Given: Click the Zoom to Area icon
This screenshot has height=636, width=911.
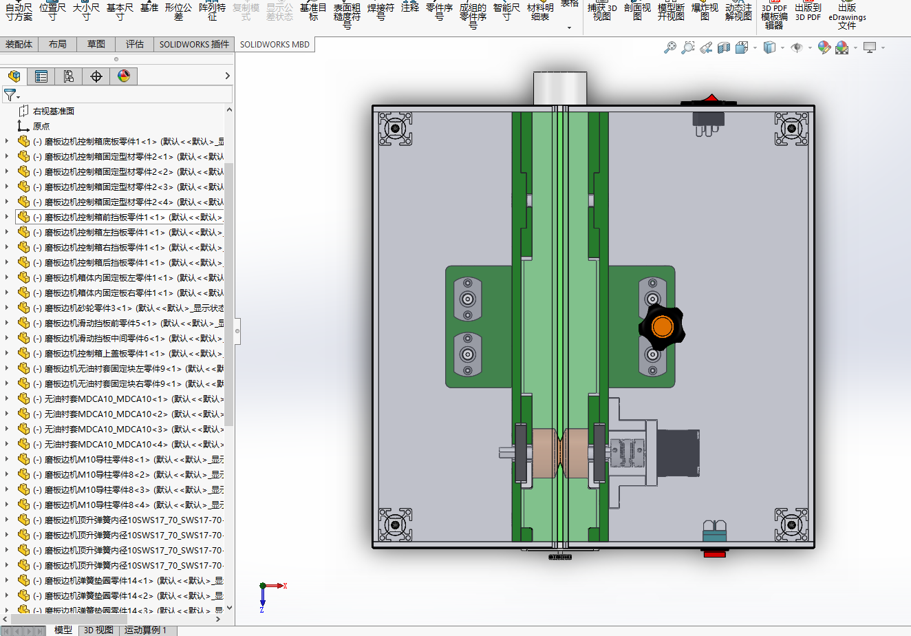Looking at the screenshot, I should point(687,47).
